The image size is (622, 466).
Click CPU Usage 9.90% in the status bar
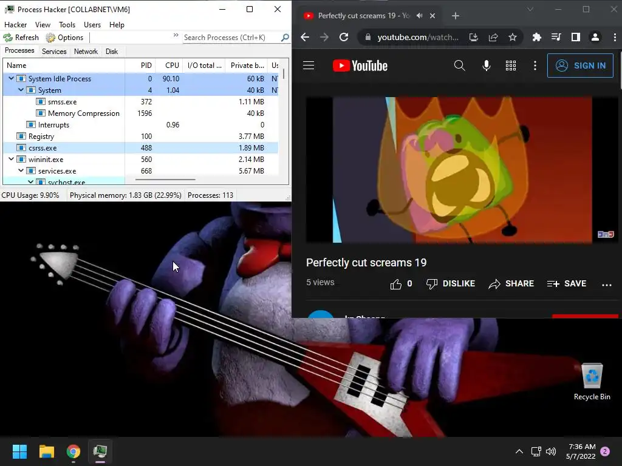(x=30, y=195)
